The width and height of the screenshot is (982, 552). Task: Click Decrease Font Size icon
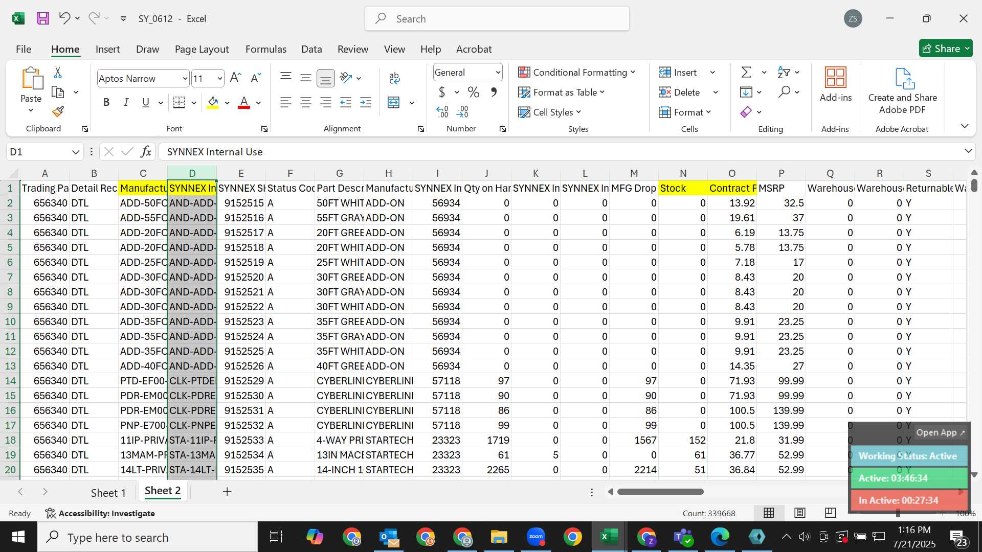click(256, 78)
